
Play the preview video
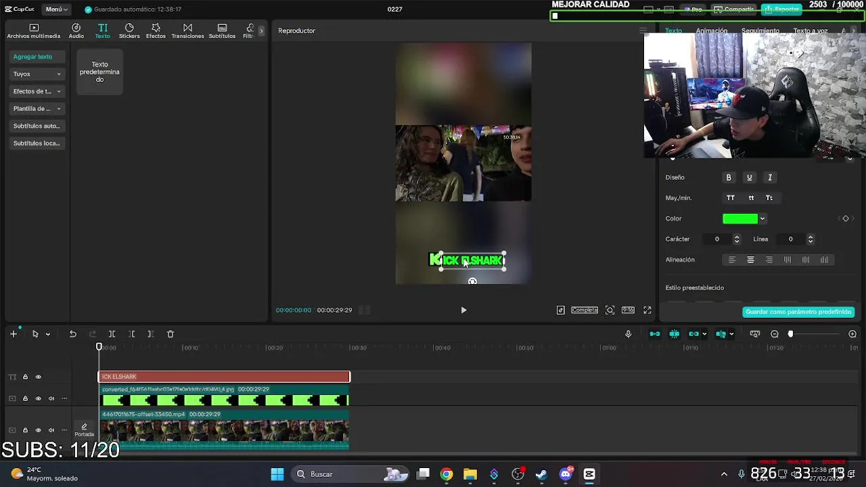(x=463, y=310)
